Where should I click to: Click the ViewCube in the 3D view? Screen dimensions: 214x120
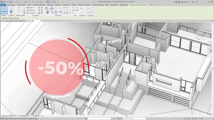pyautogui.click(x=201, y=34)
